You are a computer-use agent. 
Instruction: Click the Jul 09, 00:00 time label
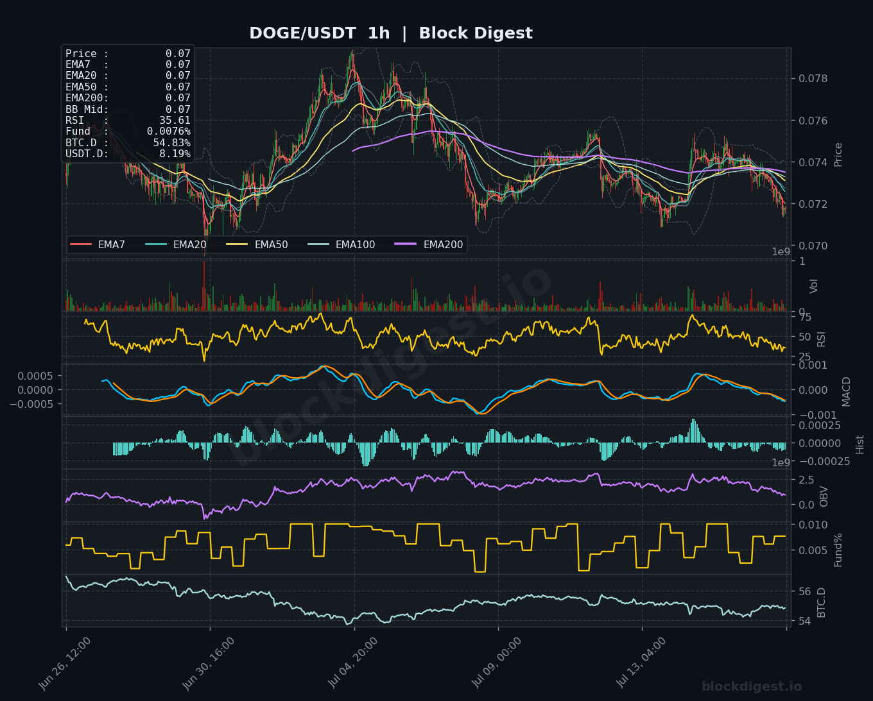pyautogui.click(x=497, y=663)
